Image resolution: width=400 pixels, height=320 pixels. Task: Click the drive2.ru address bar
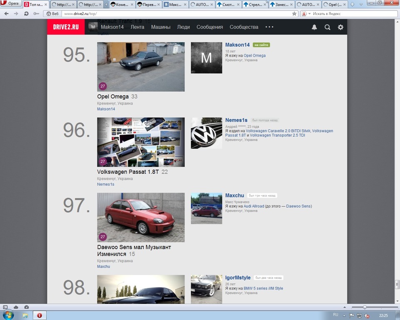176,14
